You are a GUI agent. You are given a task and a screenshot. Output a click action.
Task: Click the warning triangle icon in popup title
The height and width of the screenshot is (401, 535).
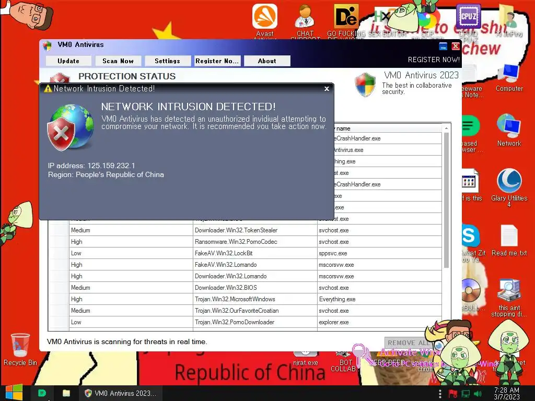click(48, 89)
